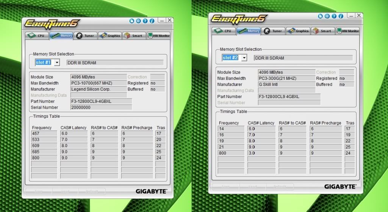
Task: Minimize the left EasyTune6 window
Action: point(162,20)
